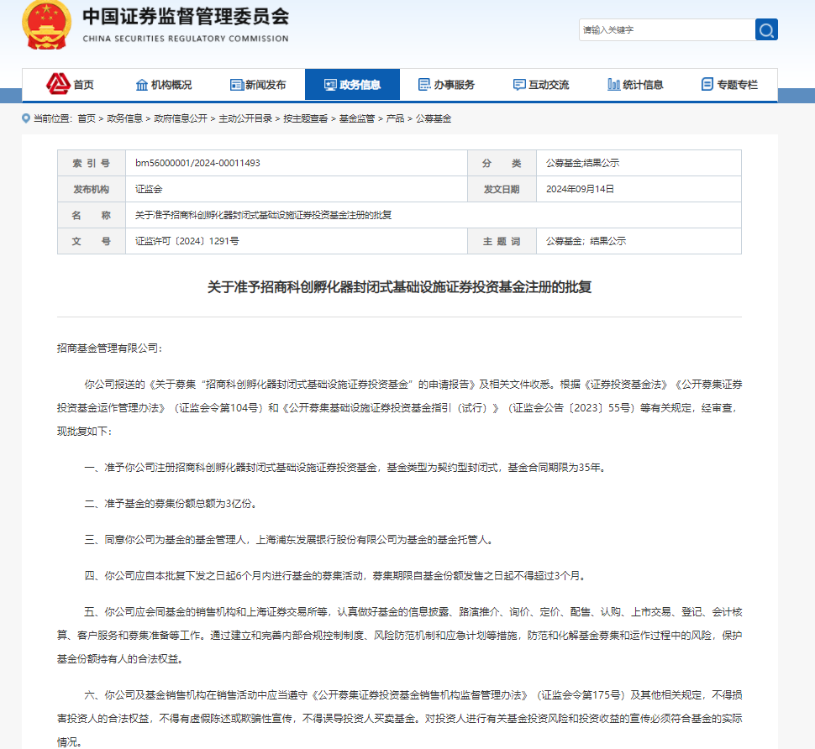Focus the keyword search input field
815x749 pixels.
pyautogui.click(x=667, y=29)
